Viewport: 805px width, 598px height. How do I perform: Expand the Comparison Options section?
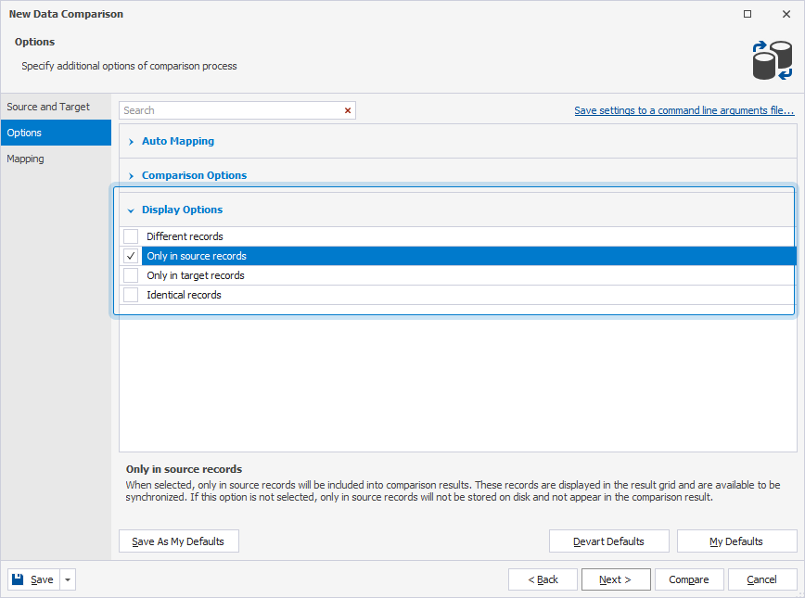pos(194,174)
